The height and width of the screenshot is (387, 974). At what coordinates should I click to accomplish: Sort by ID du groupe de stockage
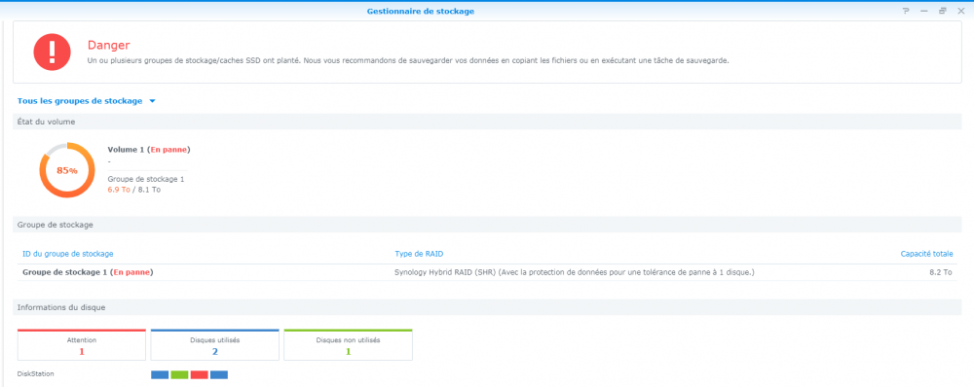pyautogui.click(x=68, y=254)
